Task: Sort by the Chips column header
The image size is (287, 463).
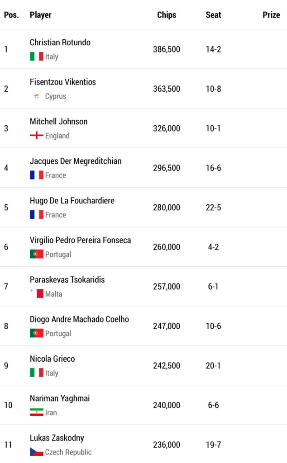Action: tap(166, 15)
